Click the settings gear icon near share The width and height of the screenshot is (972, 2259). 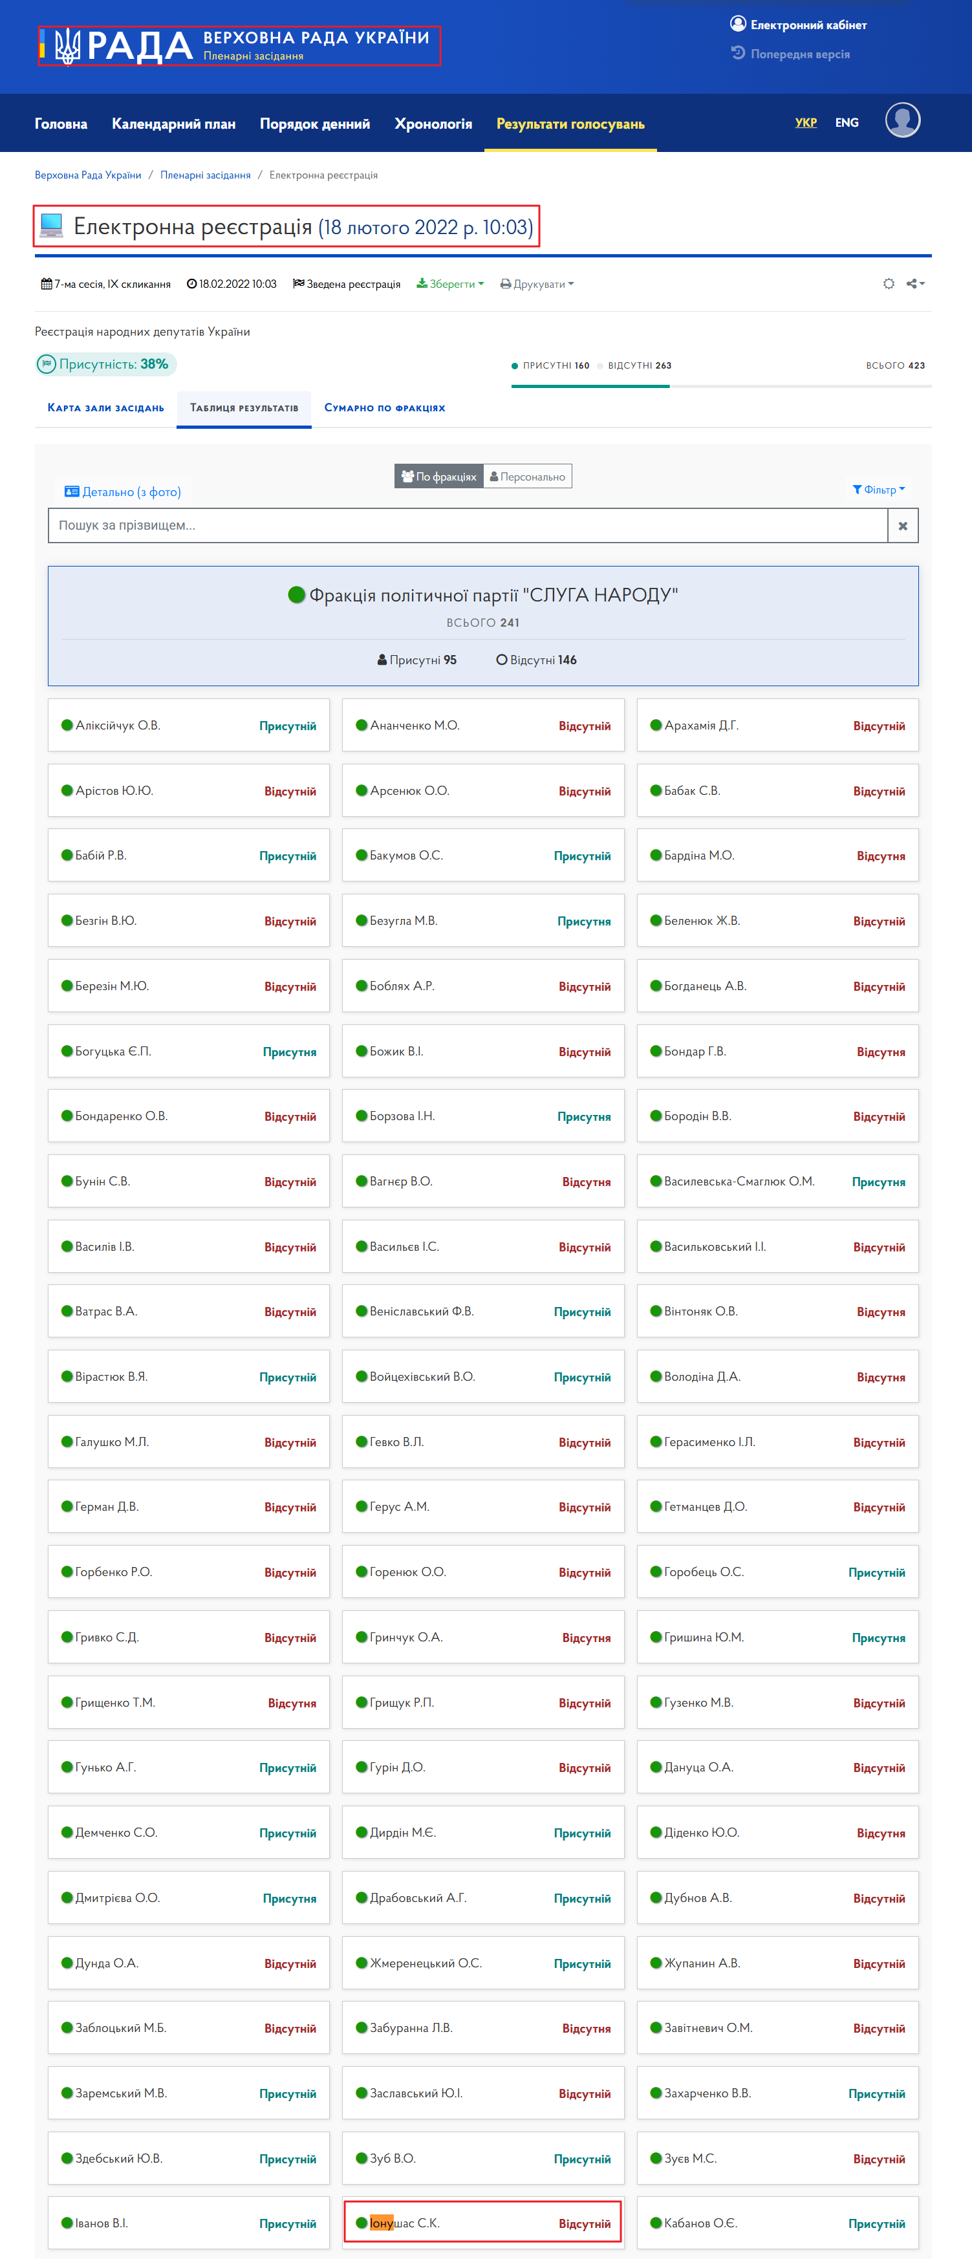coord(889,283)
